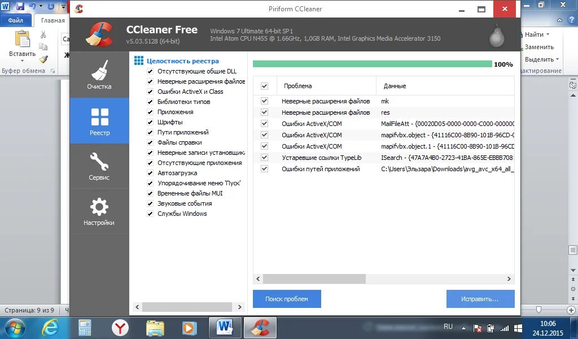Screen dimensions: 578x339
Task: Select the Главная ribbon tab in Word
Action: coord(52,20)
